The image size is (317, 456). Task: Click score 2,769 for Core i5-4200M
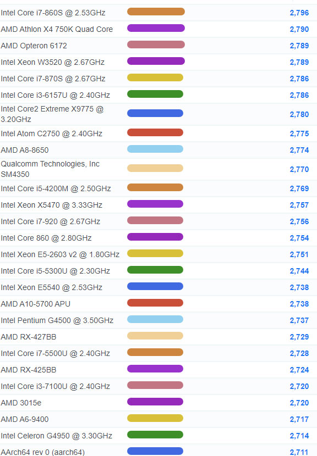click(299, 189)
